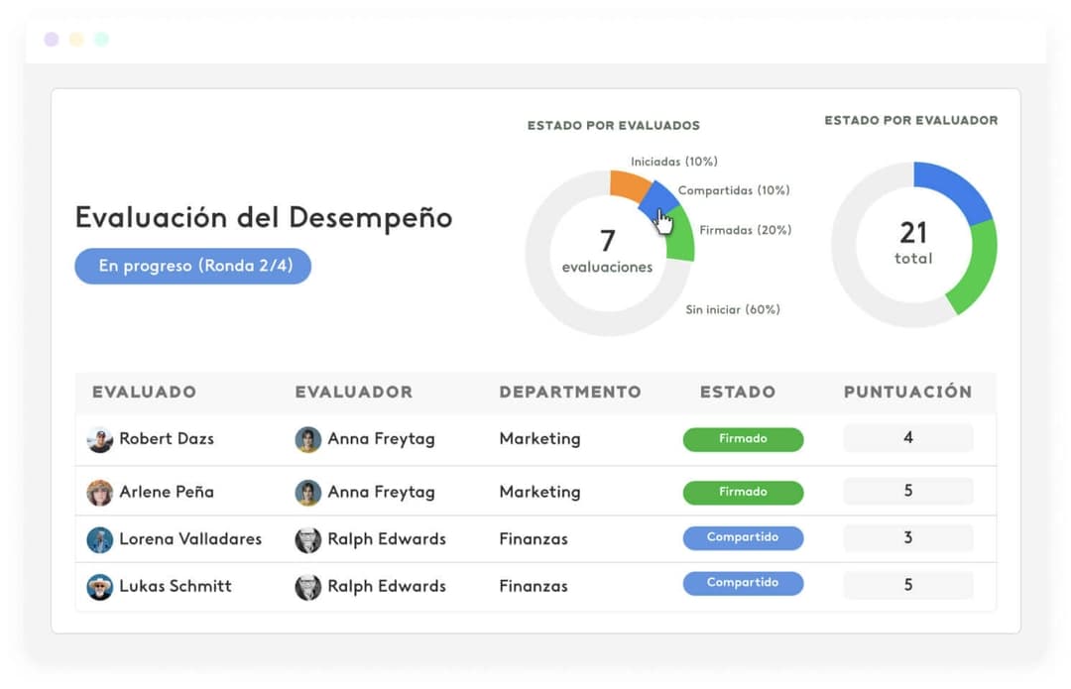Click Anna Freytag's evaluator avatar
This screenshot has width=1071, height=689.
coord(308,438)
